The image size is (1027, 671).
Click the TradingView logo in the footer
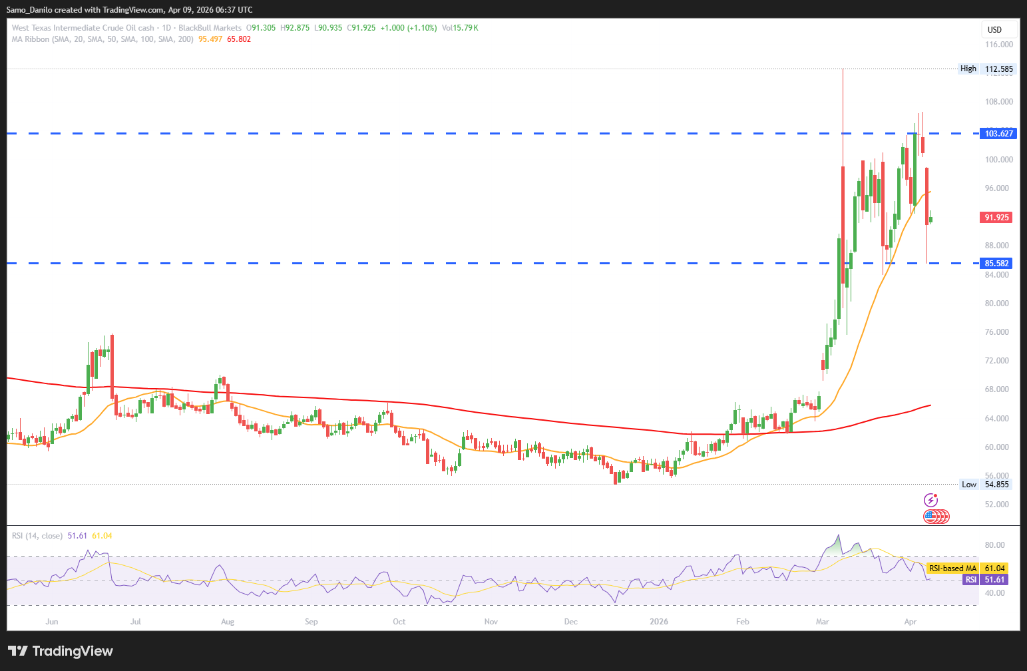[x=61, y=651]
